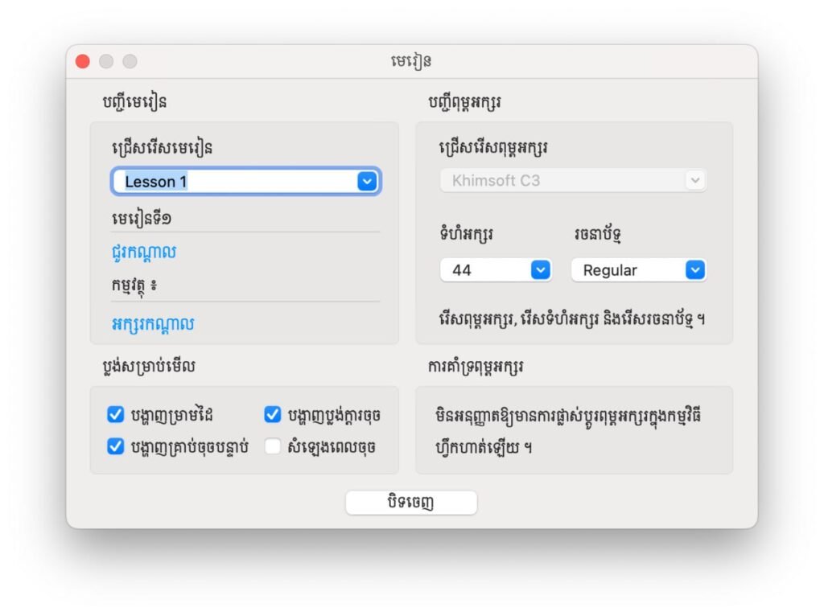Click the disabled Khimsoft C3 font dropdown

[x=573, y=181]
